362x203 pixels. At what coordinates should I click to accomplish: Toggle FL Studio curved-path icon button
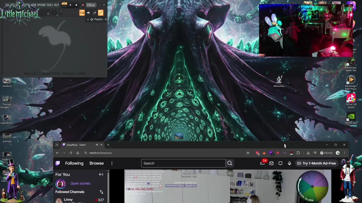pos(94,13)
